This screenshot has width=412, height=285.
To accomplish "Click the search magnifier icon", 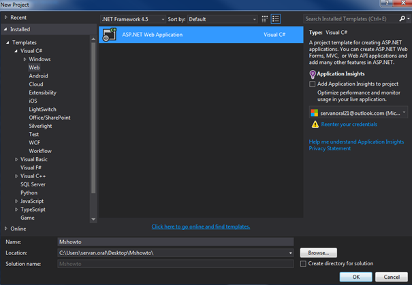I will coord(402,18).
